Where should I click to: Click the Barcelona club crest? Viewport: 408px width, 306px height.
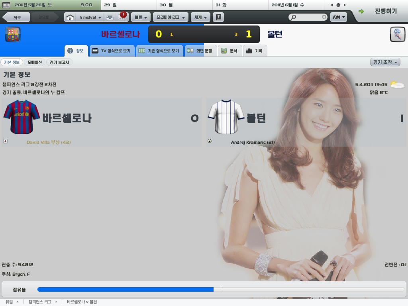coord(13,34)
